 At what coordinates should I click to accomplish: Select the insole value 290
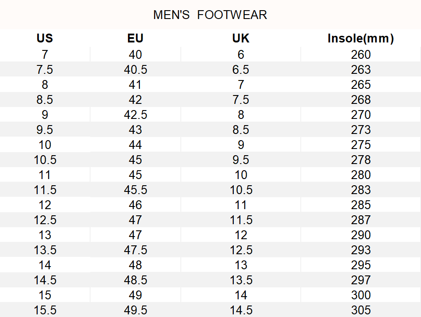coord(361,235)
